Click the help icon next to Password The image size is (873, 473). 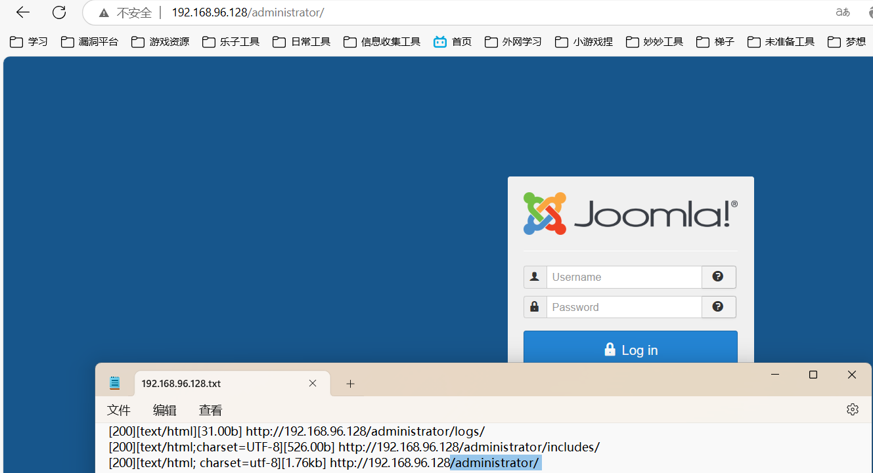(719, 307)
